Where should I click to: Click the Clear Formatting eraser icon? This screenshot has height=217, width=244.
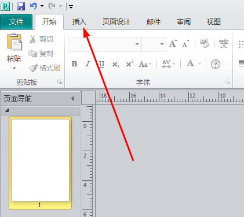205,43
